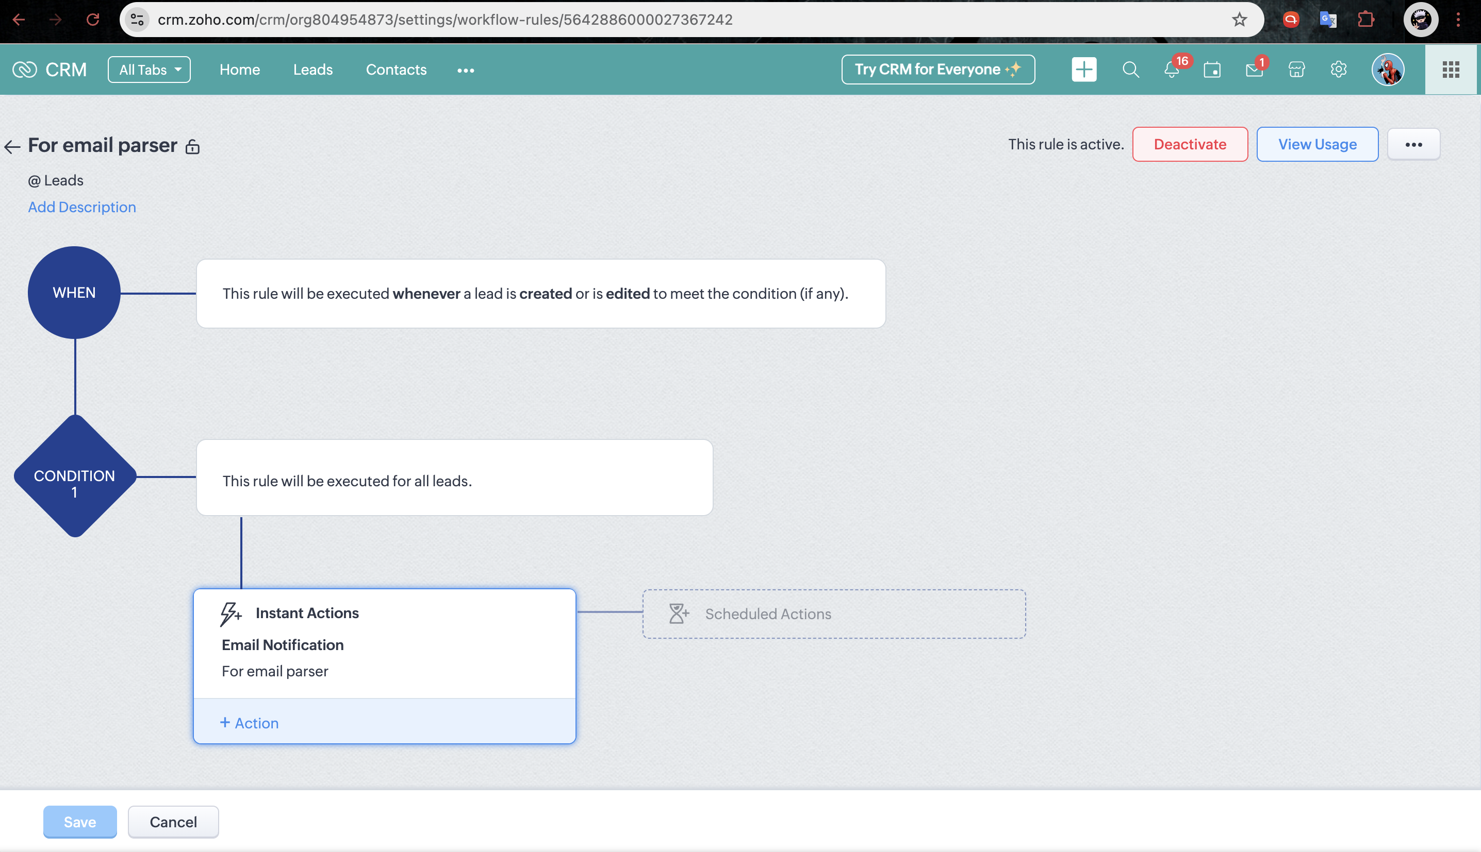Open rule options ellipsis menu

1413,145
